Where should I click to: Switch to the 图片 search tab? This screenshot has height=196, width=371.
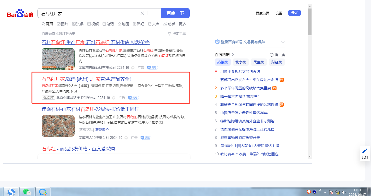pyautogui.click(x=62, y=24)
